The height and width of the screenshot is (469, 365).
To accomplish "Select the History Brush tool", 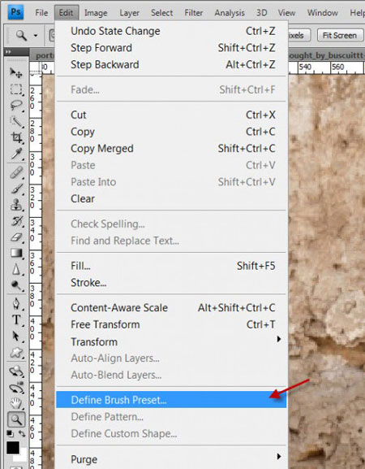I will 16,221.
